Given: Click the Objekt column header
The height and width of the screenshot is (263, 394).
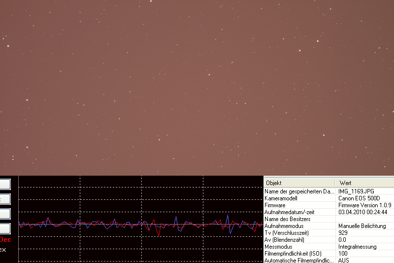Looking at the screenshot, I should 299,183.
